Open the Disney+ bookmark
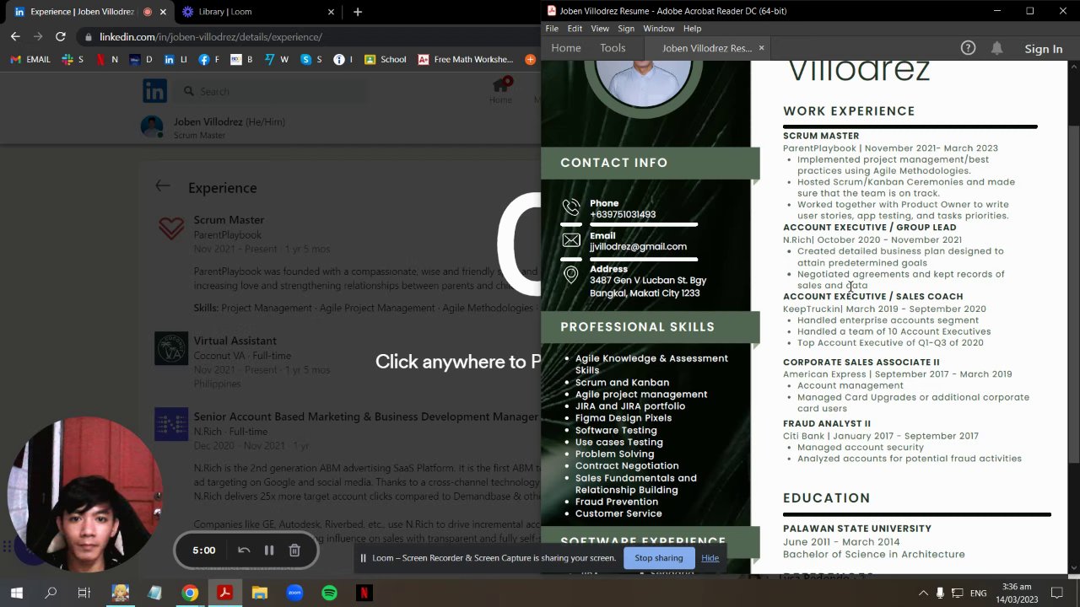This screenshot has height=607, width=1080. [x=141, y=59]
